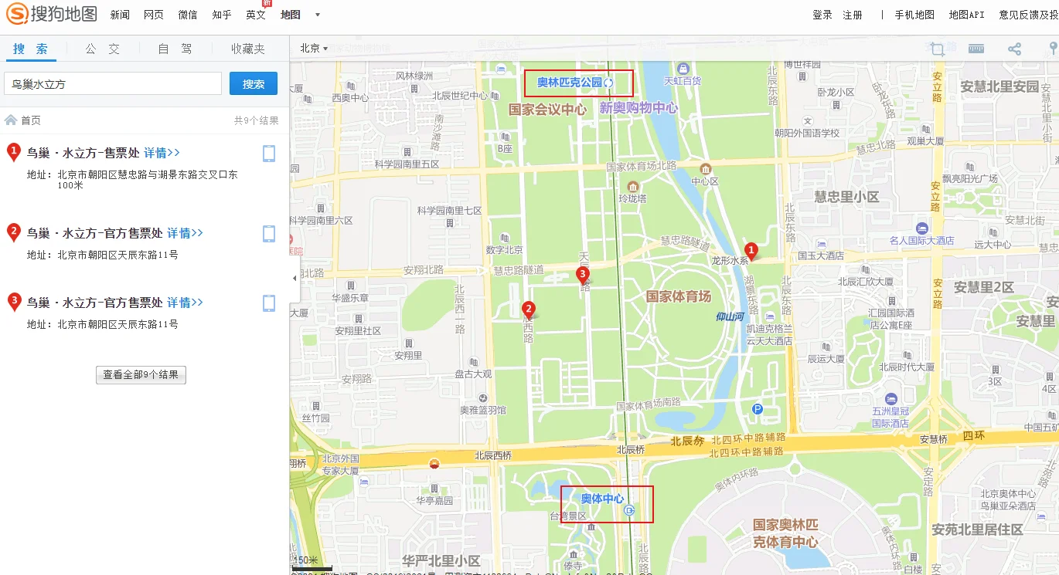Click inside the search input showing 鸟巢水立方
This screenshot has width=1059, height=575.
pyautogui.click(x=112, y=82)
